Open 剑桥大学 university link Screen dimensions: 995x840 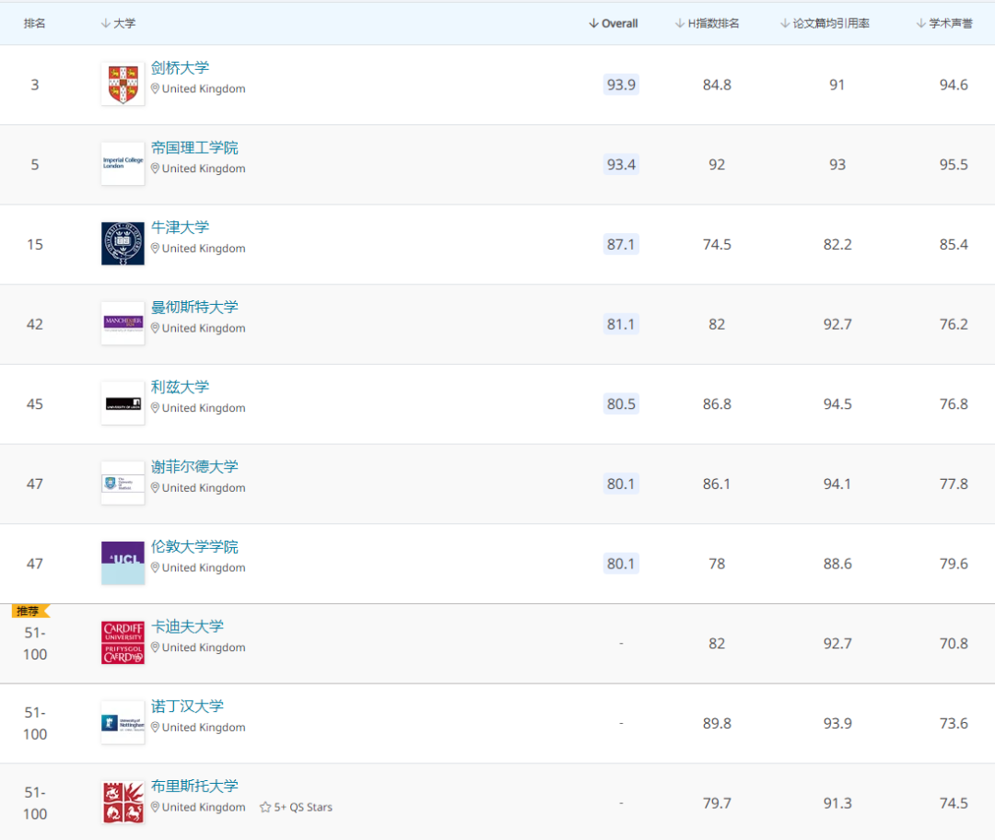click(x=181, y=68)
